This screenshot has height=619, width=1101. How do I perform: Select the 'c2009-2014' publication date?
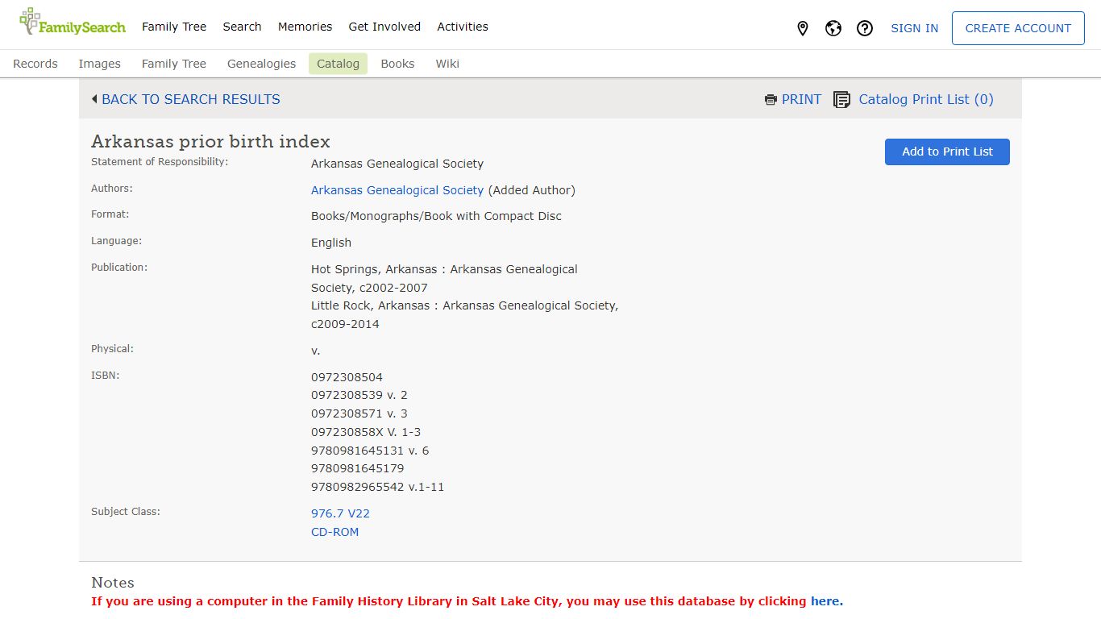pos(345,324)
